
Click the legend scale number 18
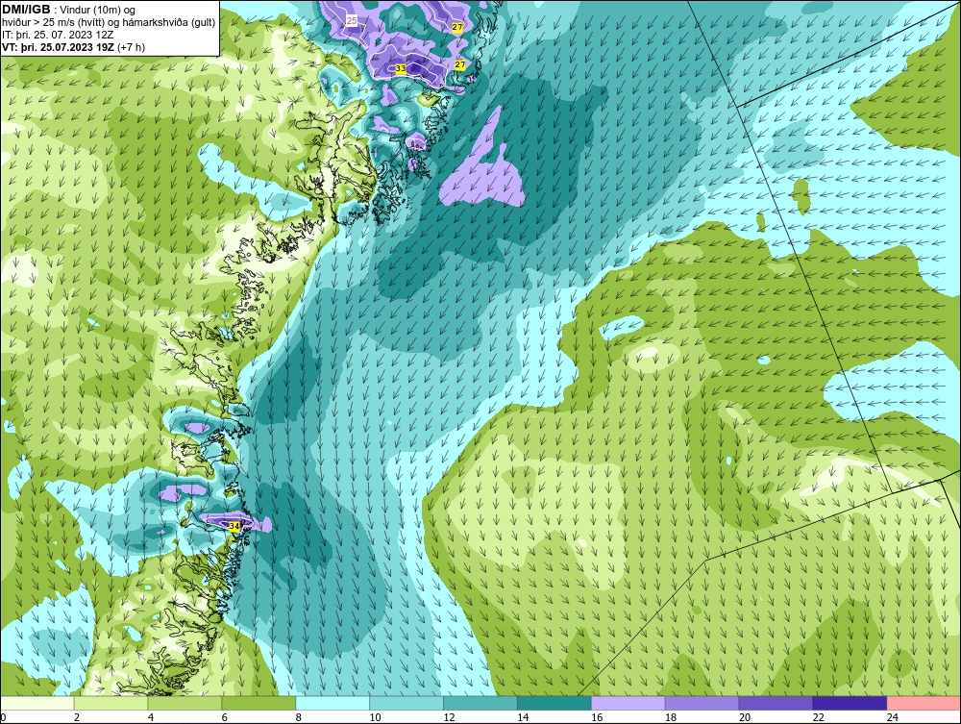tap(671, 717)
